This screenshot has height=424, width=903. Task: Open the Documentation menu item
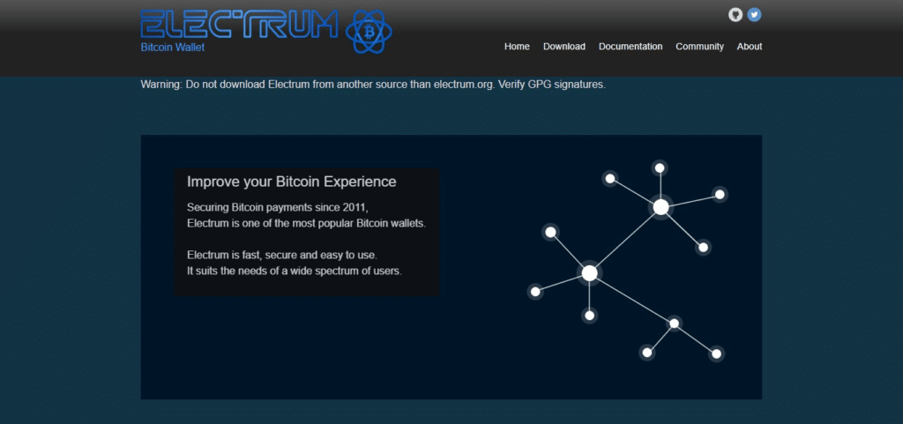point(630,47)
